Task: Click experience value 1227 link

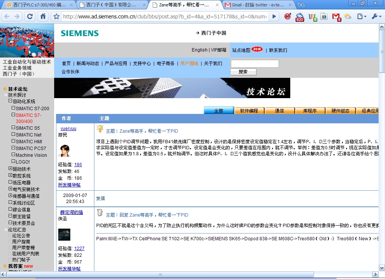Action: [79, 249]
